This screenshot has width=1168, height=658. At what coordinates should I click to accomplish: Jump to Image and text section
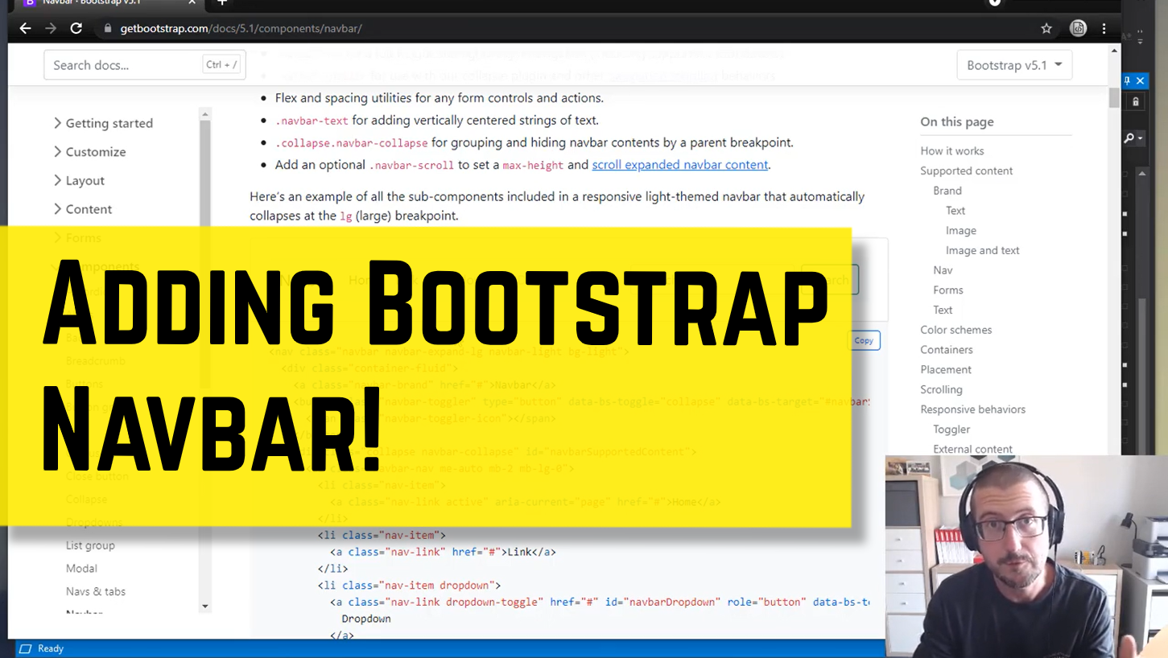click(983, 251)
